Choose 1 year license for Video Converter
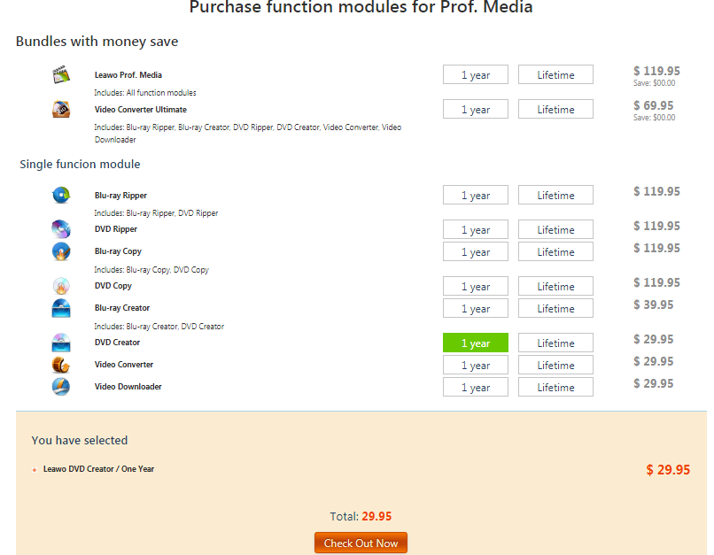Screen dimensions: 714x555 (x=476, y=365)
